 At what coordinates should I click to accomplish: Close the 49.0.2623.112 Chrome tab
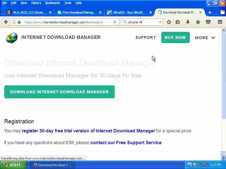coord(50,12)
